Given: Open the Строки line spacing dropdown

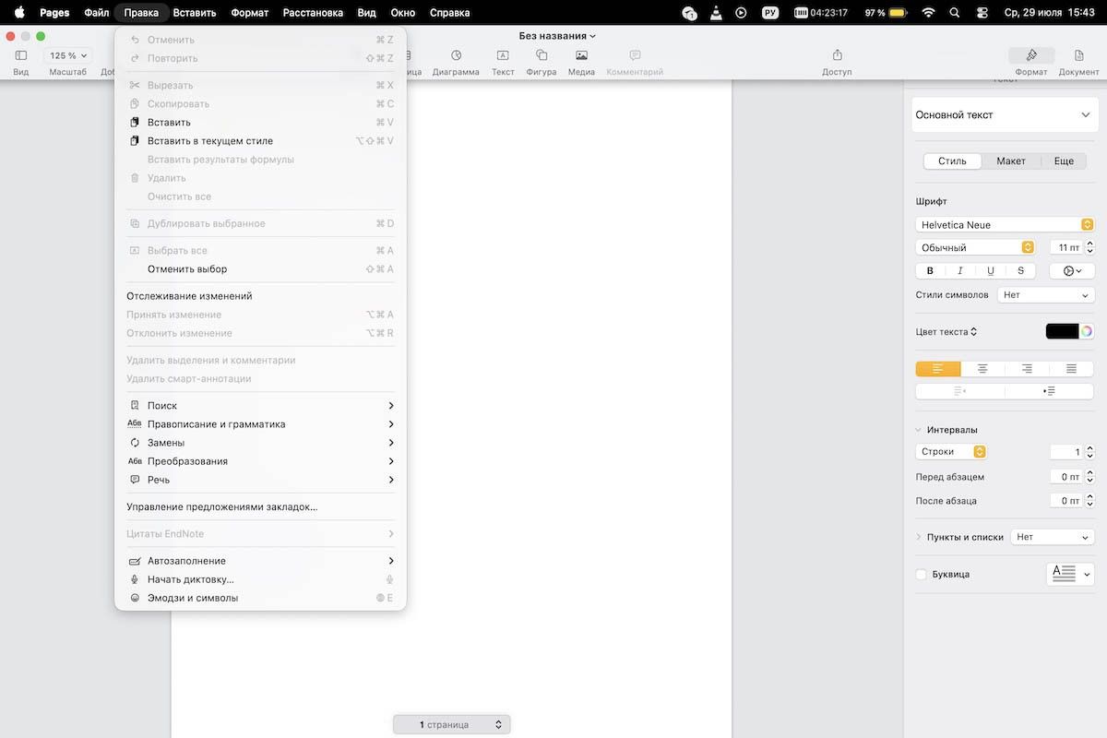Looking at the screenshot, I should pos(951,452).
